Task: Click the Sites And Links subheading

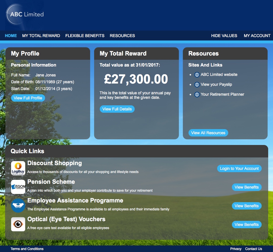Action: (205, 65)
